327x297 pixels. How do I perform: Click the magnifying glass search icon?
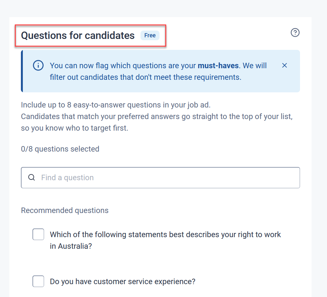pos(32,178)
